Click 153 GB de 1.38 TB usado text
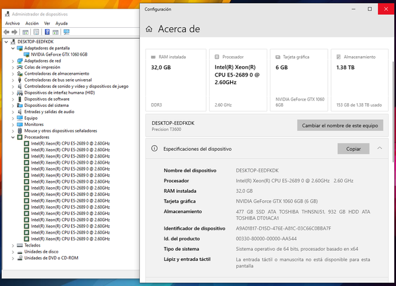Screen dimensions: 396x286 pyautogui.click(x=359, y=105)
